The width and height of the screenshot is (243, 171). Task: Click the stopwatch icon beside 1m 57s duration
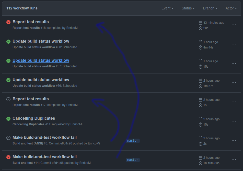tap(201, 86)
